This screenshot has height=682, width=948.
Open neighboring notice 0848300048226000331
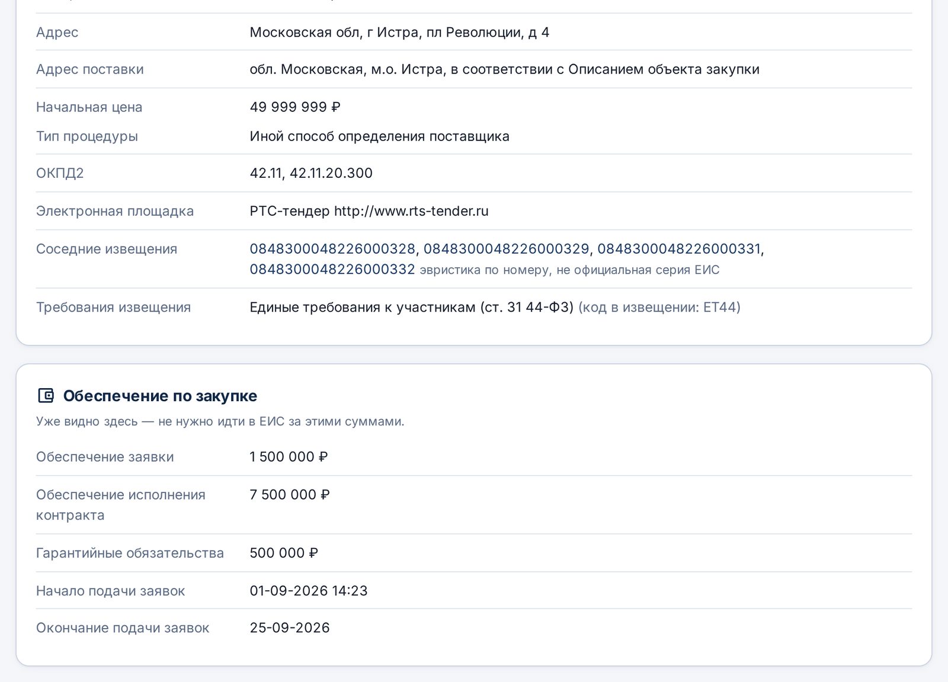[x=679, y=249]
